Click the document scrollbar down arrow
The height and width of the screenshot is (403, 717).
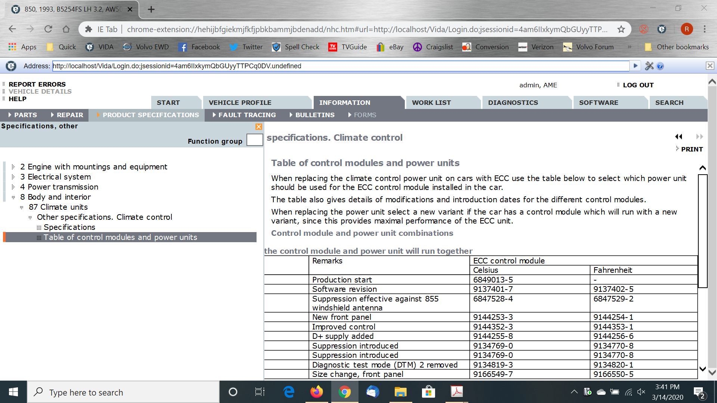[x=702, y=369]
